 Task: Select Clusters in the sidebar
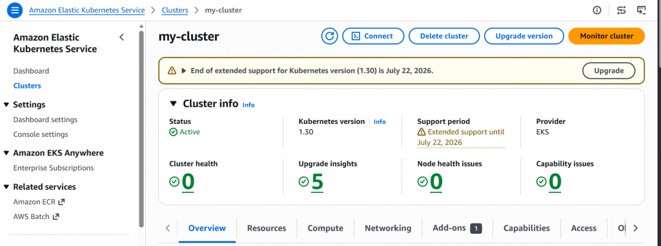pyautogui.click(x=27, y=86)
